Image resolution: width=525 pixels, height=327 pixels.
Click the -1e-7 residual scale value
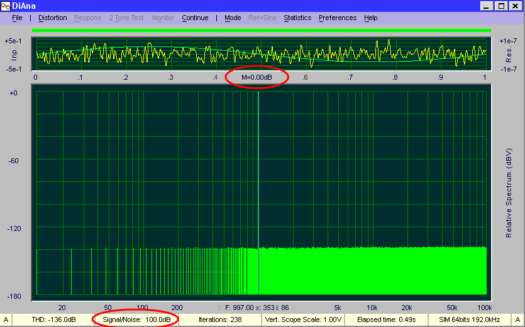click(508, 69)
